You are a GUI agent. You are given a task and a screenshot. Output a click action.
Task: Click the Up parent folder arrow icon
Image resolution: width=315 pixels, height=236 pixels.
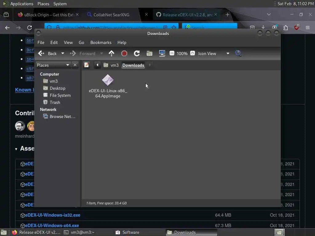pos(111,53)
